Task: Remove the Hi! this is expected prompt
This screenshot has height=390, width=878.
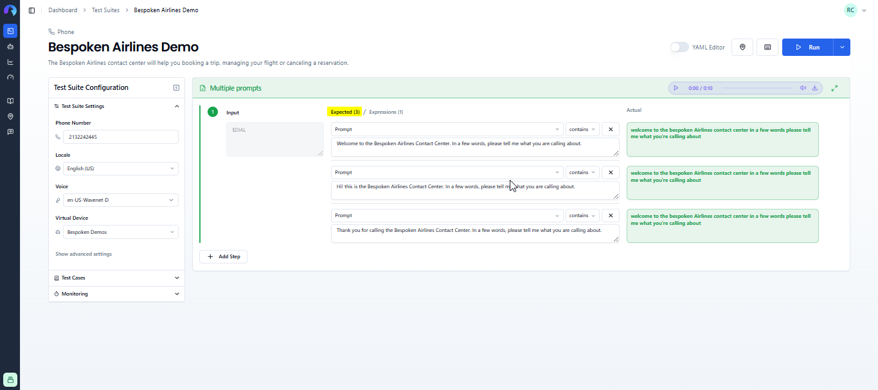Action: 611,172
